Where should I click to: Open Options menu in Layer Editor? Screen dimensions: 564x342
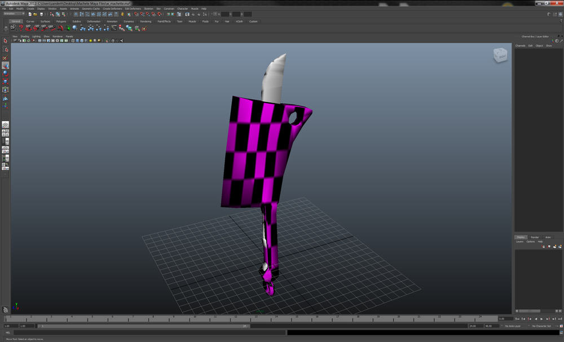[x=531, y=242]
